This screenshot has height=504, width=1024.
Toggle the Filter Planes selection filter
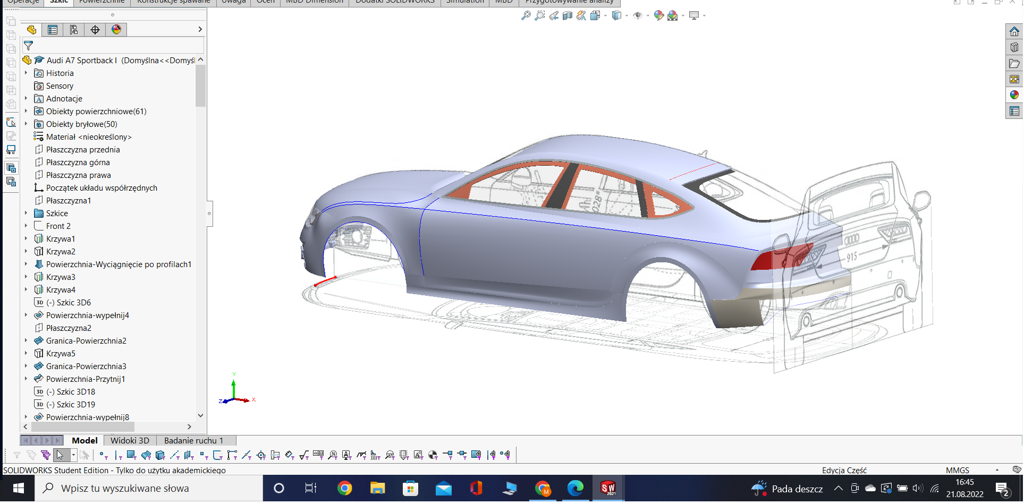(x=189, y=455)
